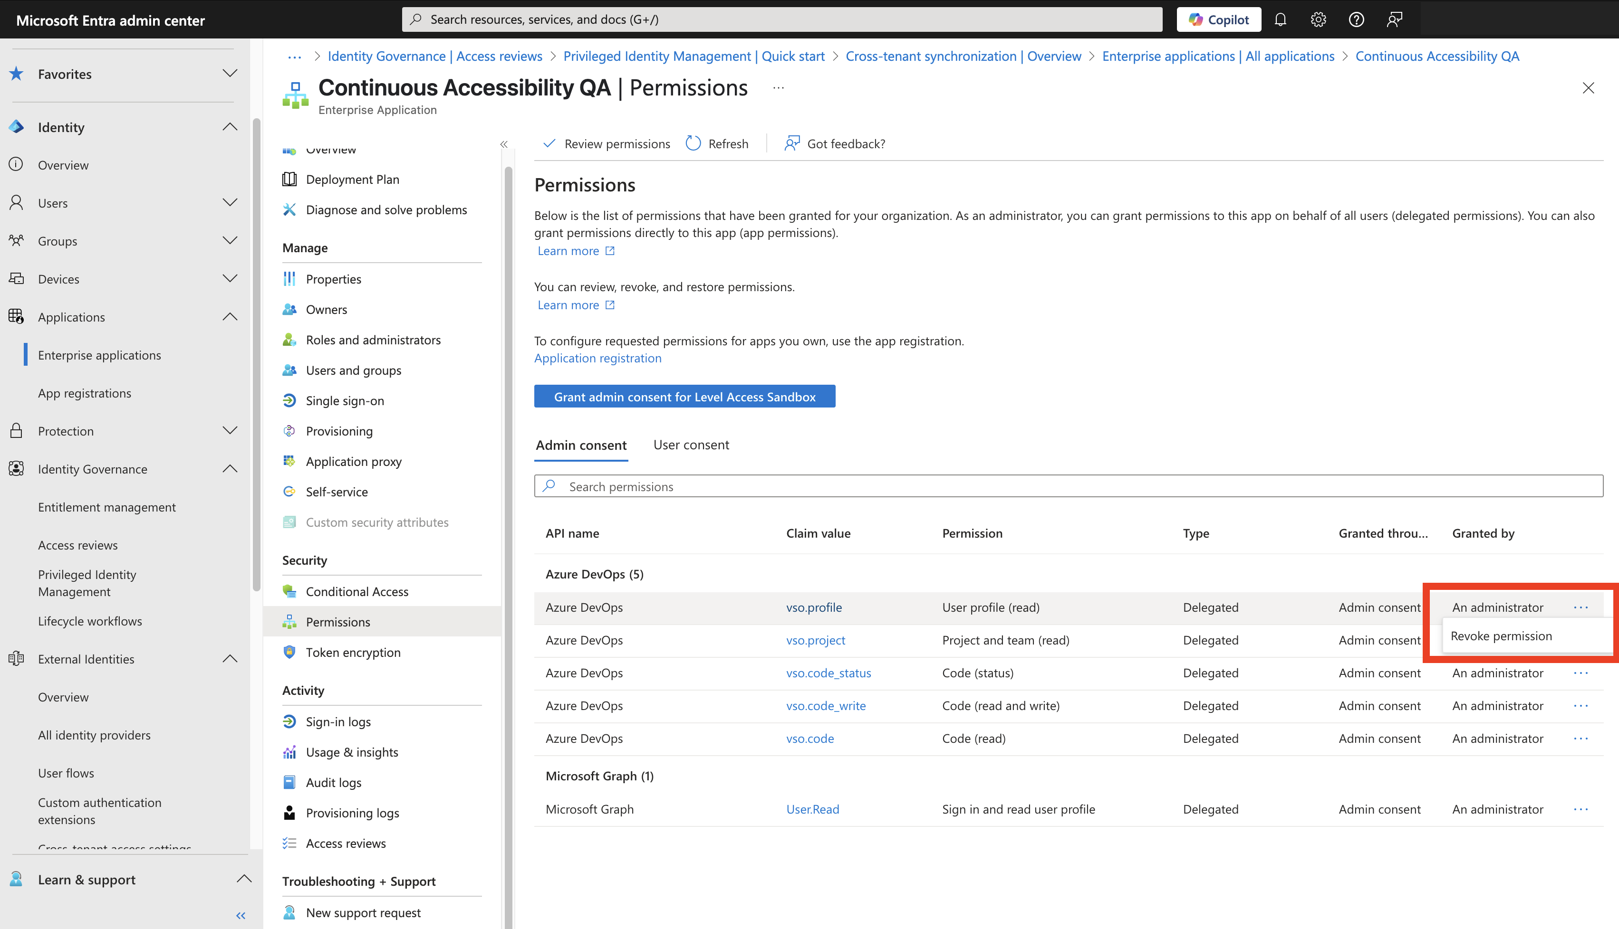
Task: Collapse the Identity section
Action: [x=230, y=127]
